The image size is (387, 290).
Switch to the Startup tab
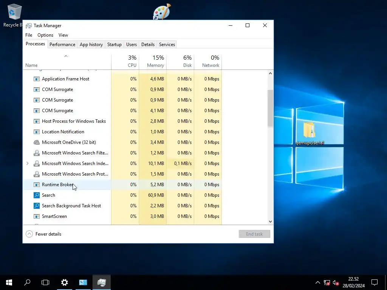click(x=114, y=45)
